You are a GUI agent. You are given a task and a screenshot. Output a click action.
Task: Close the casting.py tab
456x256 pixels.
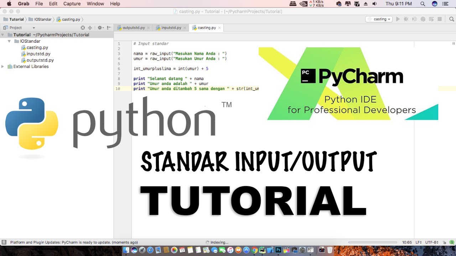[219, 28]
